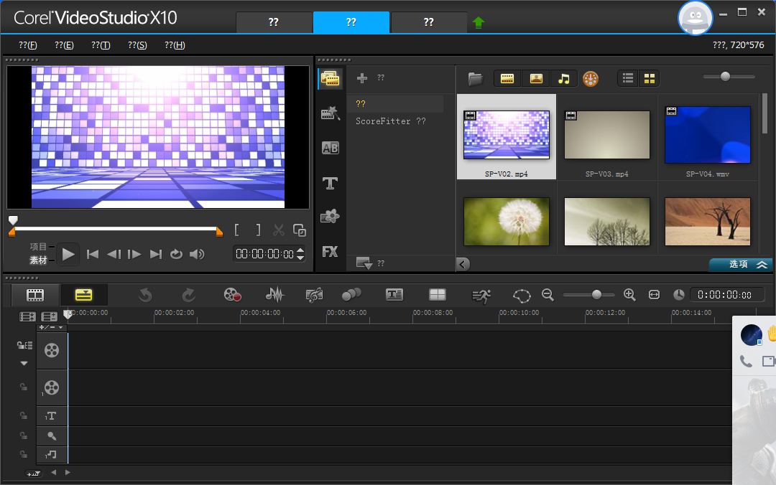Screen dimensions: 776x485
Task: Open the Track Motion icon
Action: coord(351,295)
